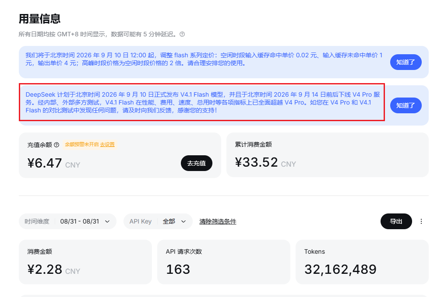The width and height of the screenshot is (441, 297).
Task: Click the ¥2.28 consumption amount
Action: pos(45,269)
